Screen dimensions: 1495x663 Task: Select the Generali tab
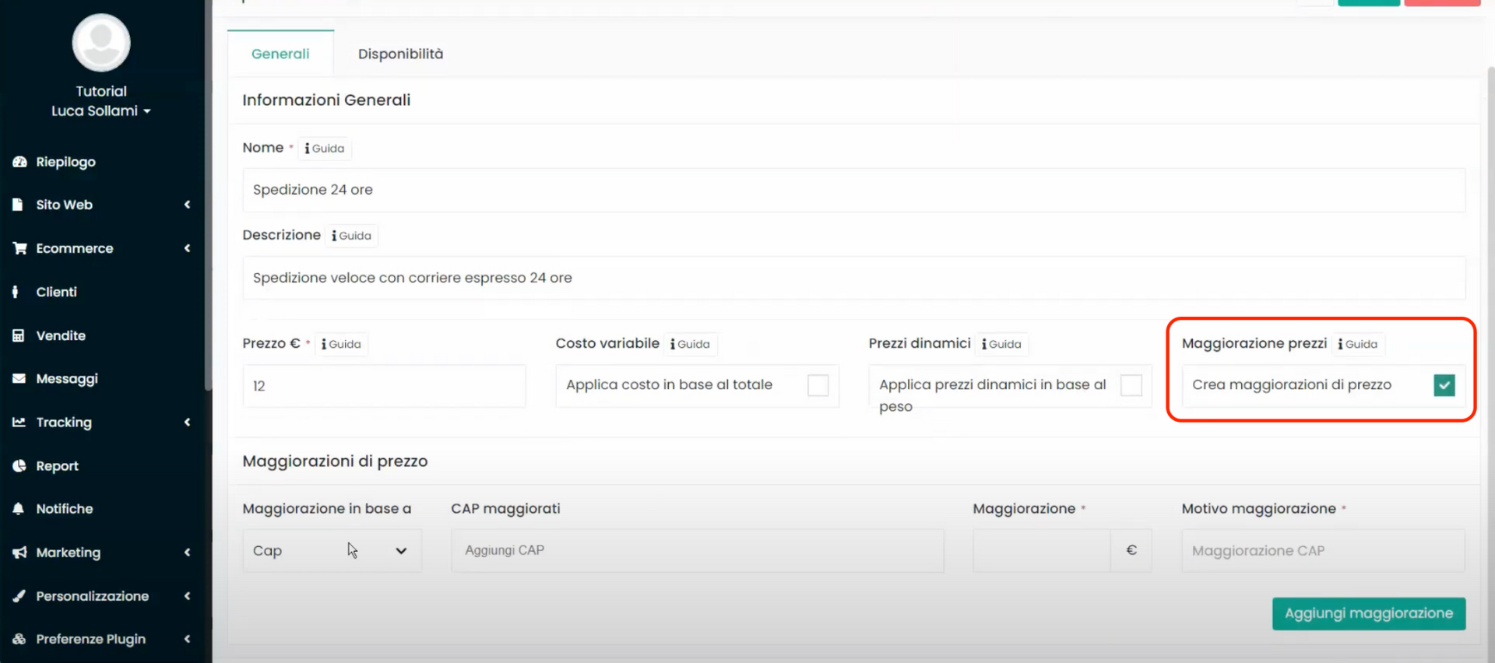pyautogui.click(x=280, y=54)
